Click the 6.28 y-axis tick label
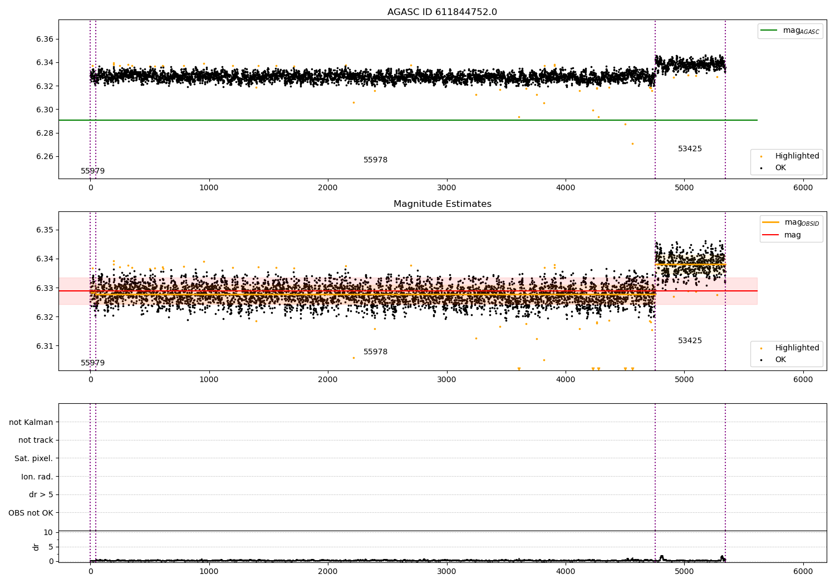 (x=45, y=133)
